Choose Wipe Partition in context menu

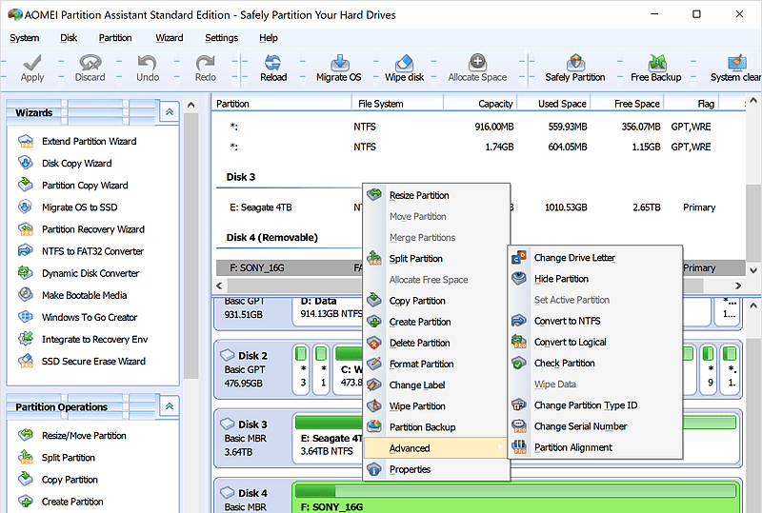pyautogui.click(x=436, y=406)
